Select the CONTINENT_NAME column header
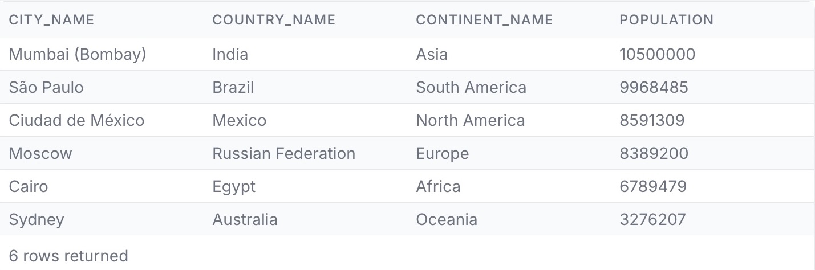 pyautogui.click(x=484, y=20)
